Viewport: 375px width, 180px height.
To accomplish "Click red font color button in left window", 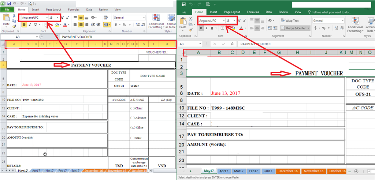I will tap(65, 25).
